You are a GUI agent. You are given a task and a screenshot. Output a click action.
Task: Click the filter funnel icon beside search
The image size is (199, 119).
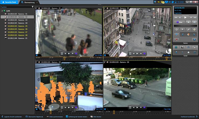33,7
